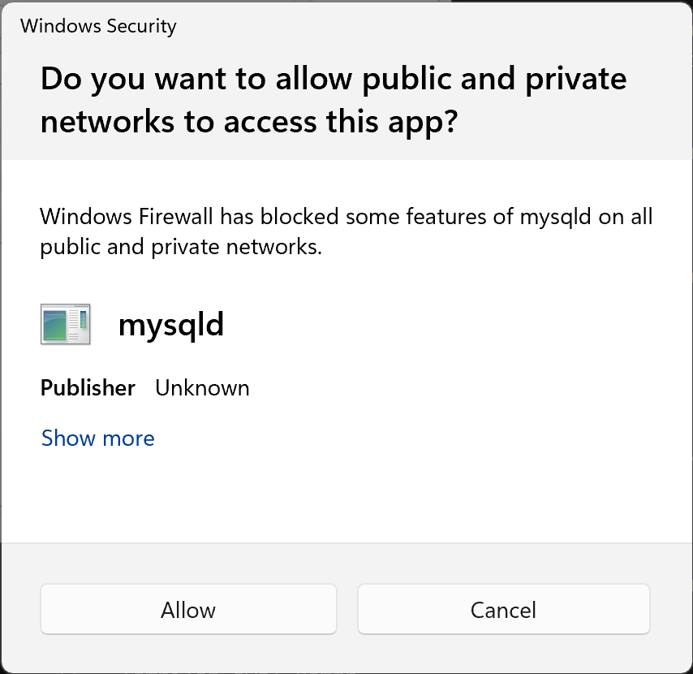Expand details via Show more
Screen dimensions: 693x674
tap(97, 439)
